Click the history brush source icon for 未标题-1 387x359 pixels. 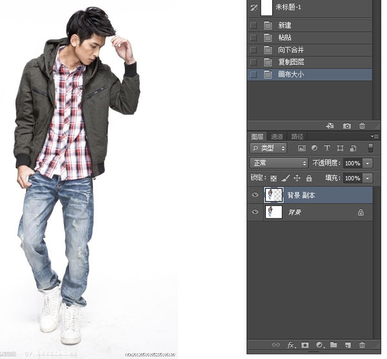(x=253, y=7)
